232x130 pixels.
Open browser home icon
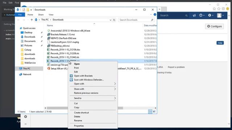tap(214, 9)
